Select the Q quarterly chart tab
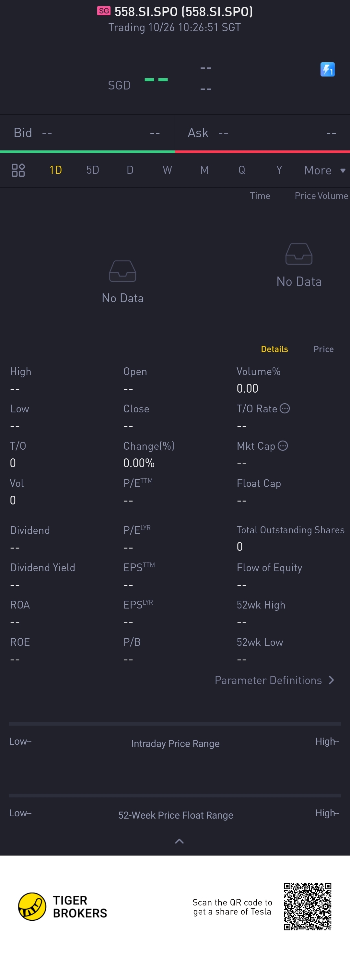The width and height of the screenshot is (350, 958). pyautogui.click(x=241, y=170)
